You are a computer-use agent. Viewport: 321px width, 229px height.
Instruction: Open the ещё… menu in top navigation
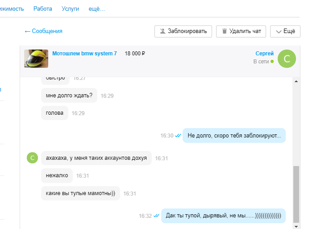(97, 8)
